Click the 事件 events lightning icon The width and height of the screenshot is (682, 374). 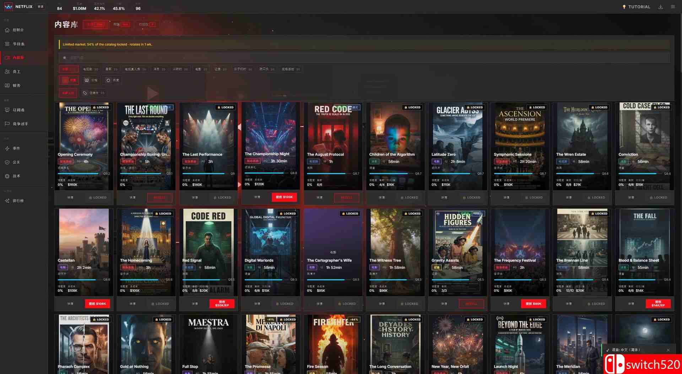point(7,149)
